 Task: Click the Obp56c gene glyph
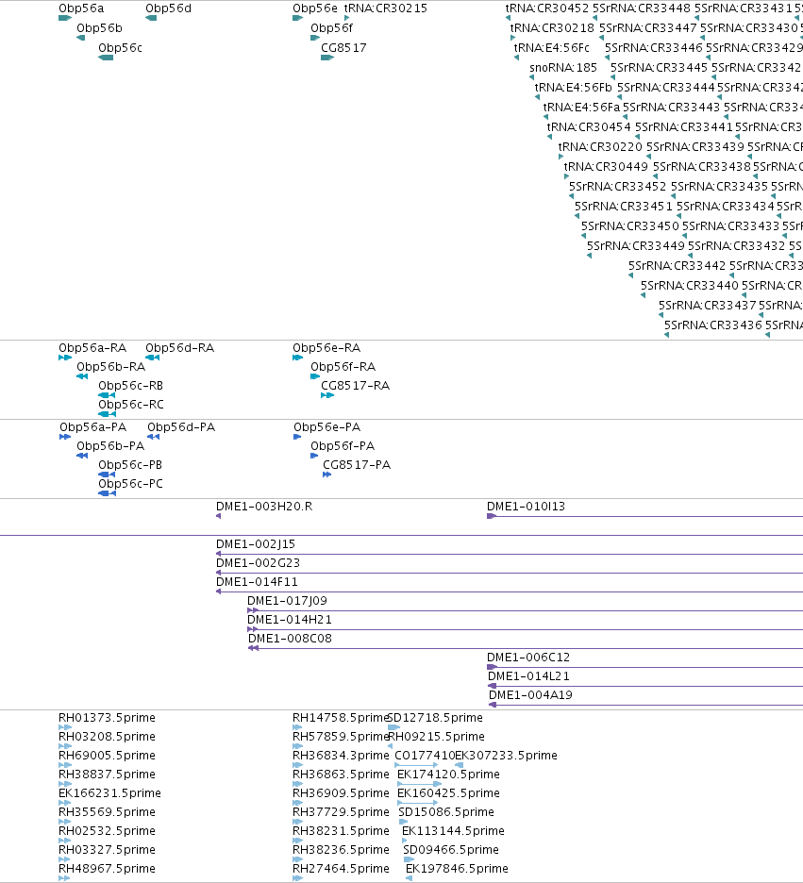[x=106, y=58]
